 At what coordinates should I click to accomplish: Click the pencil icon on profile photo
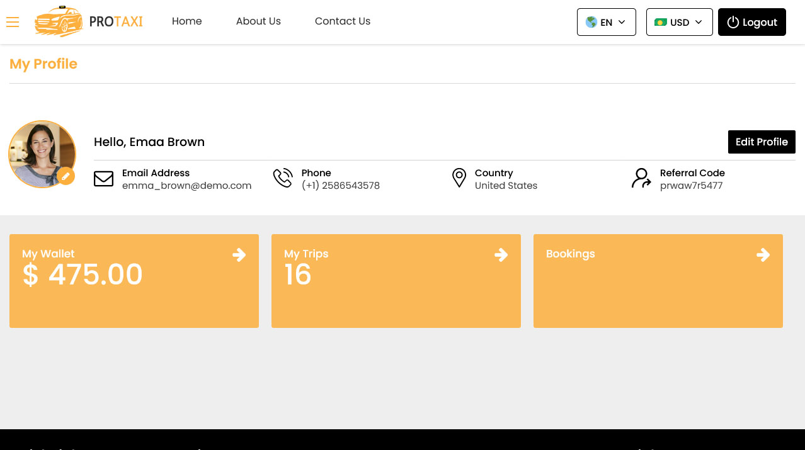coord(66,176)
